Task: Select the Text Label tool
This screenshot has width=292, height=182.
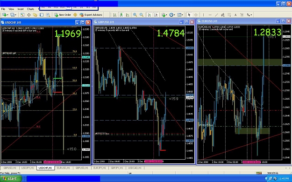Action: [x=242, y=15]
